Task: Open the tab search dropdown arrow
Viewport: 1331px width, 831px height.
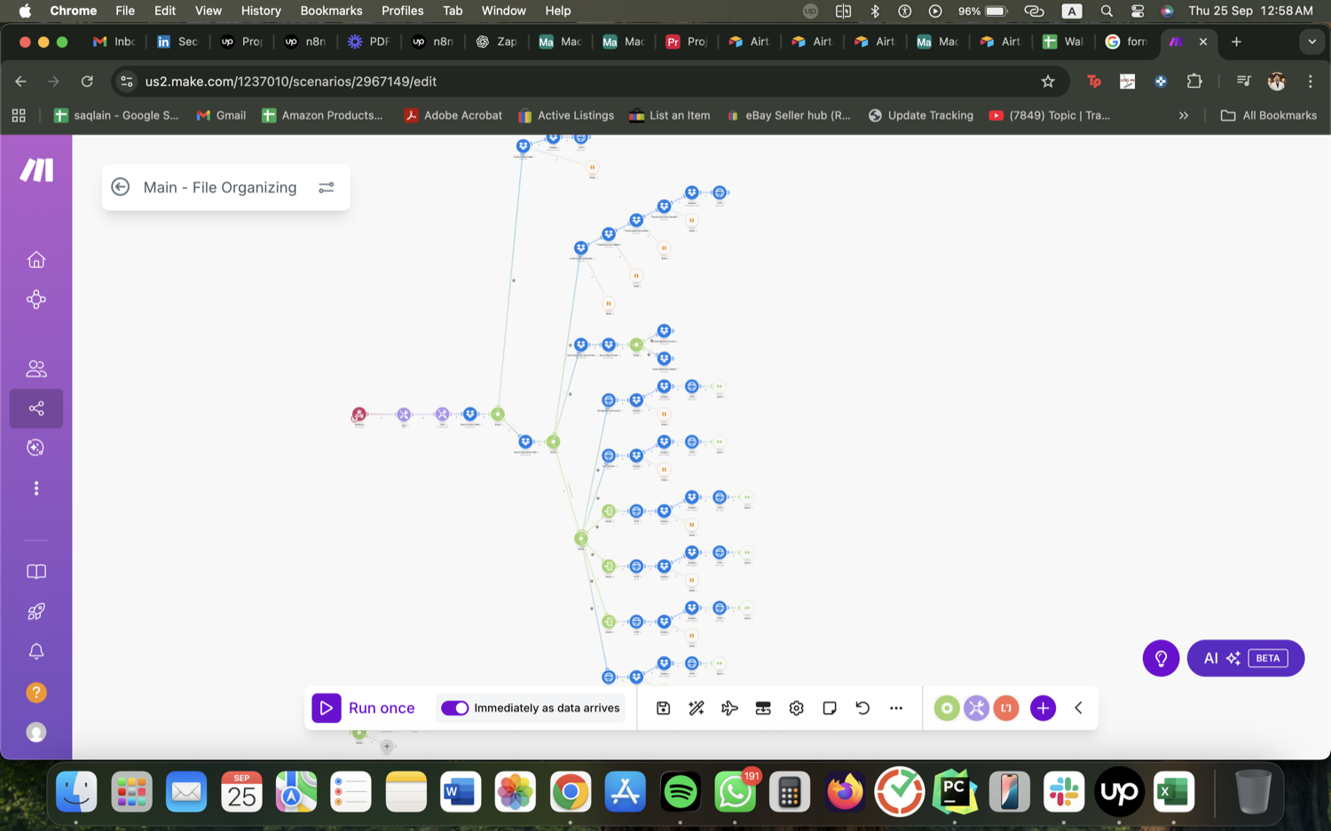Action: coord(1311,42)
